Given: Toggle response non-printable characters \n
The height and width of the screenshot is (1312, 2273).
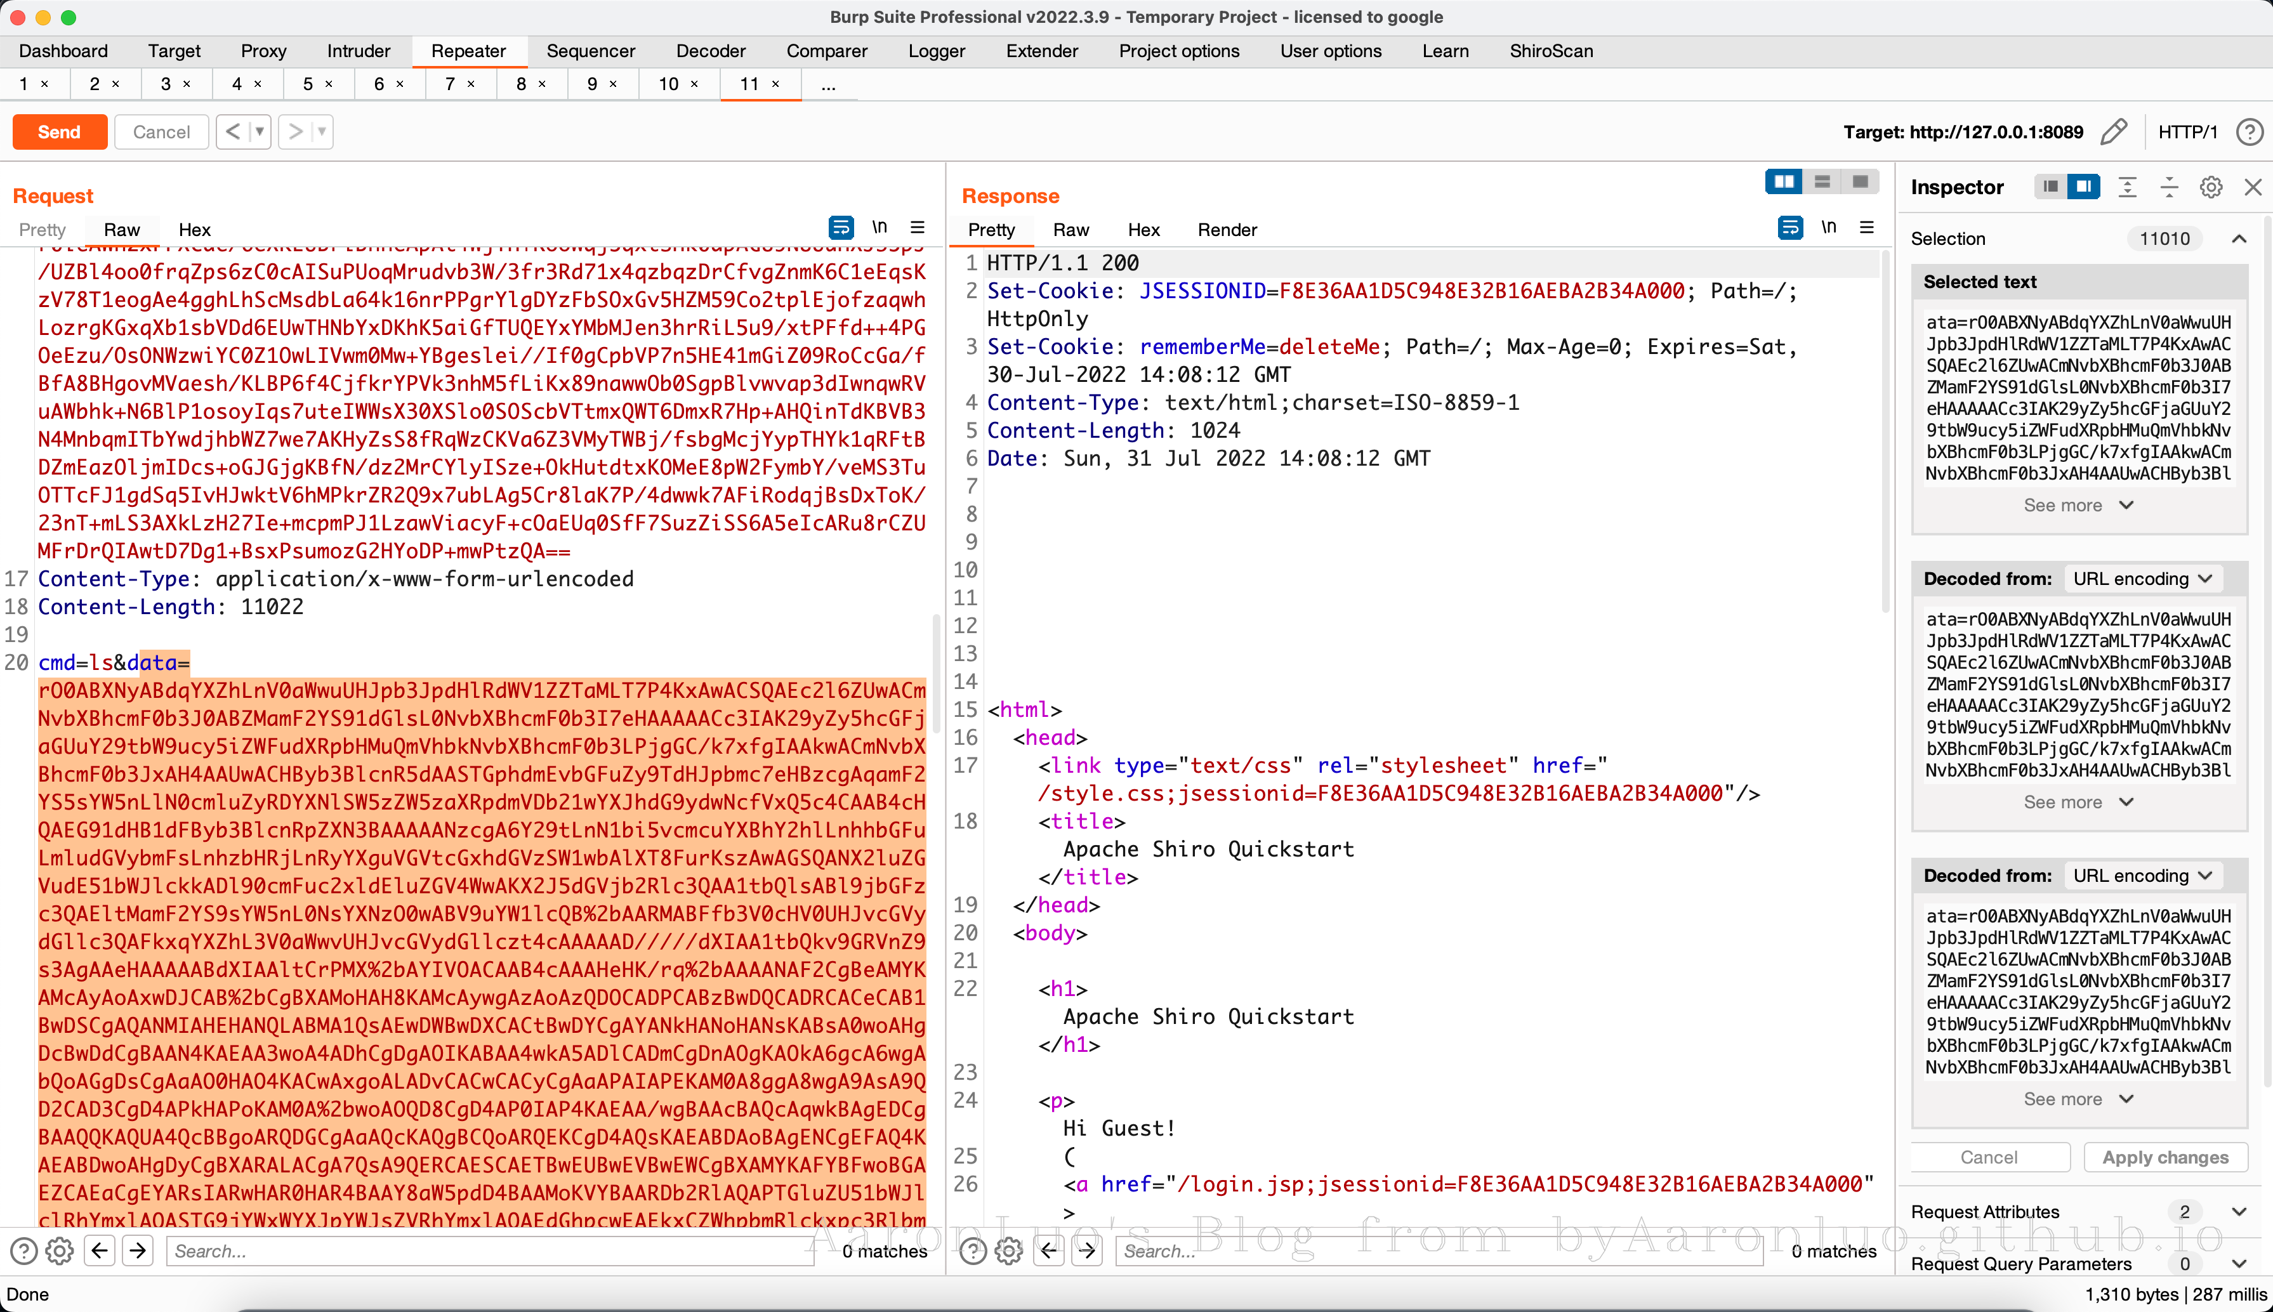Looking at the screenshot, I should pyautogui.click(x=1829, y=227).
